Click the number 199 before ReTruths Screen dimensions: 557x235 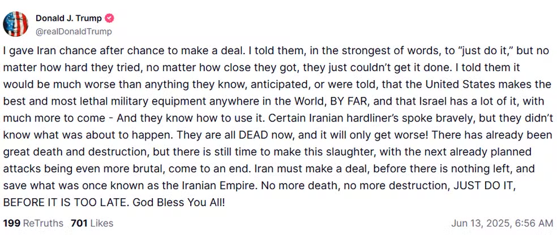pyautogui.click(x=11, y=223)
